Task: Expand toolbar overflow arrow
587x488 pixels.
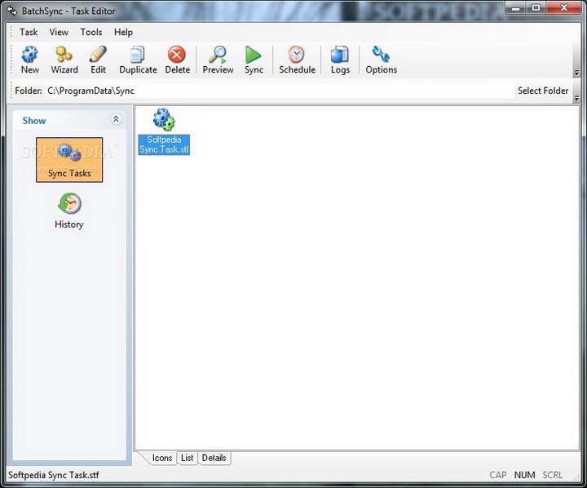Action: tap(577, 73)
